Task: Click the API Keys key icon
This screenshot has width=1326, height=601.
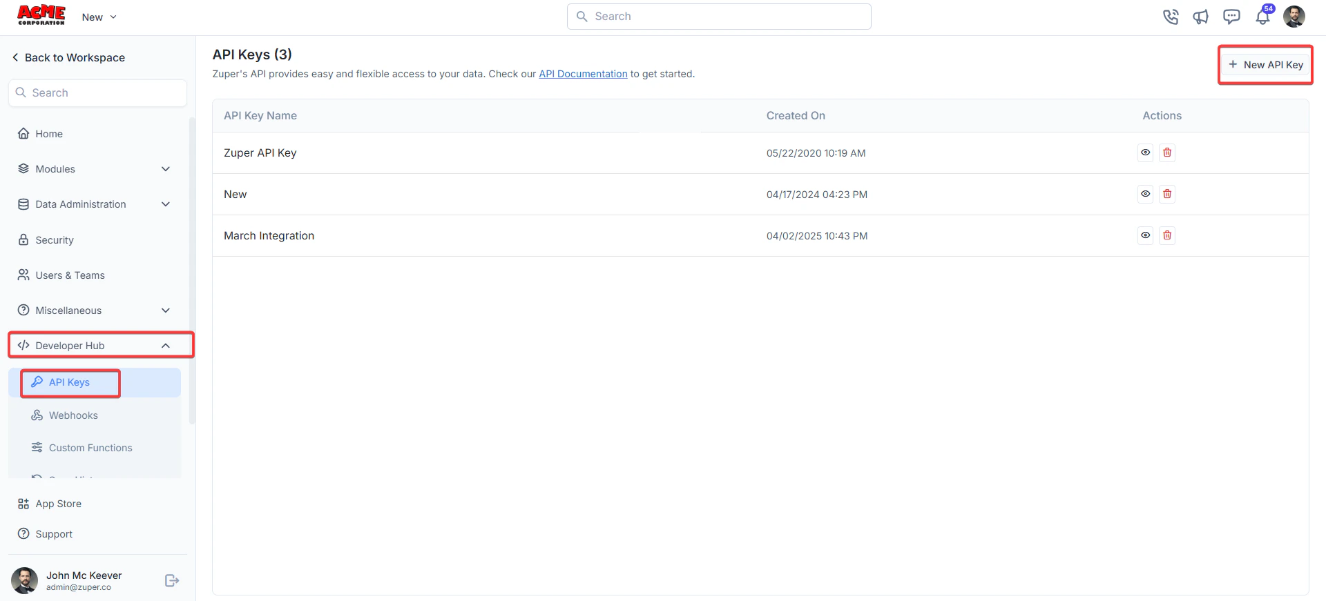Action: 37,382
